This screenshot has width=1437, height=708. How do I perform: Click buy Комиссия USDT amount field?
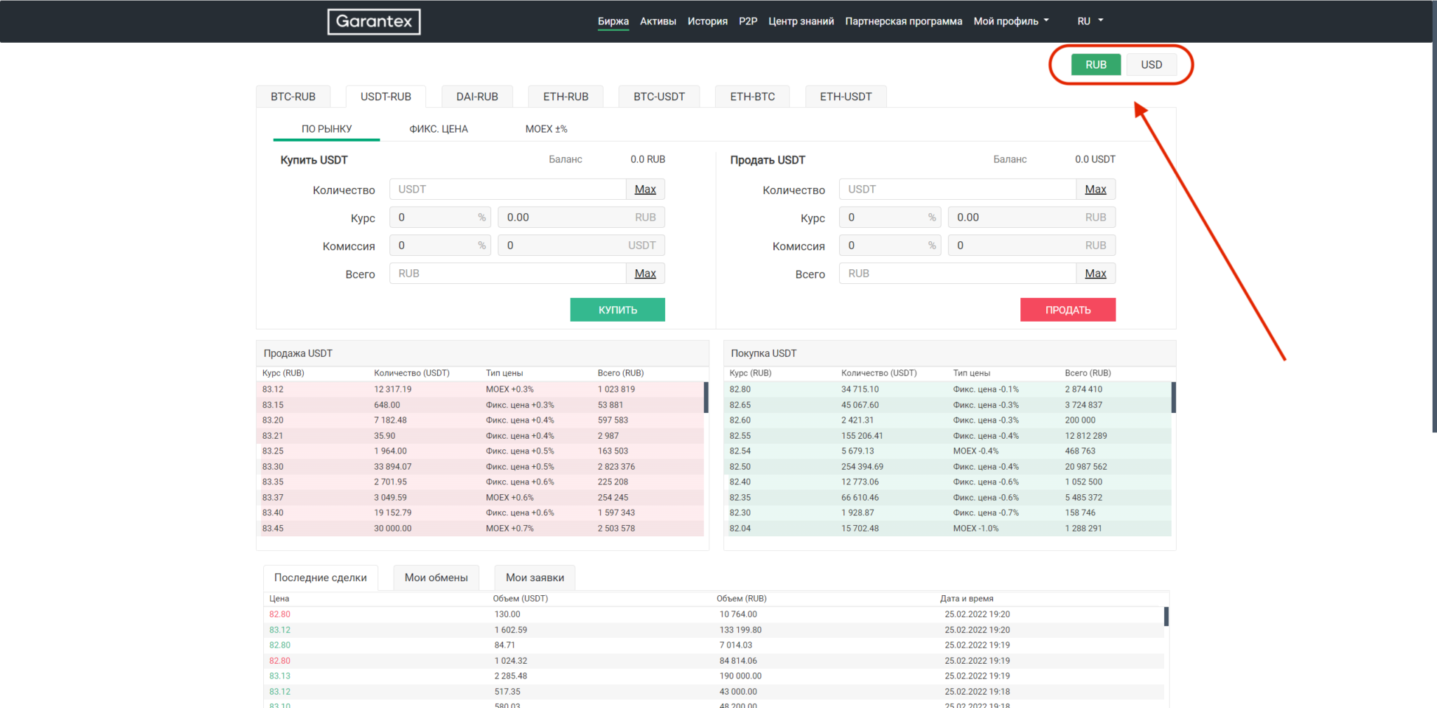[x=581, y=245]
